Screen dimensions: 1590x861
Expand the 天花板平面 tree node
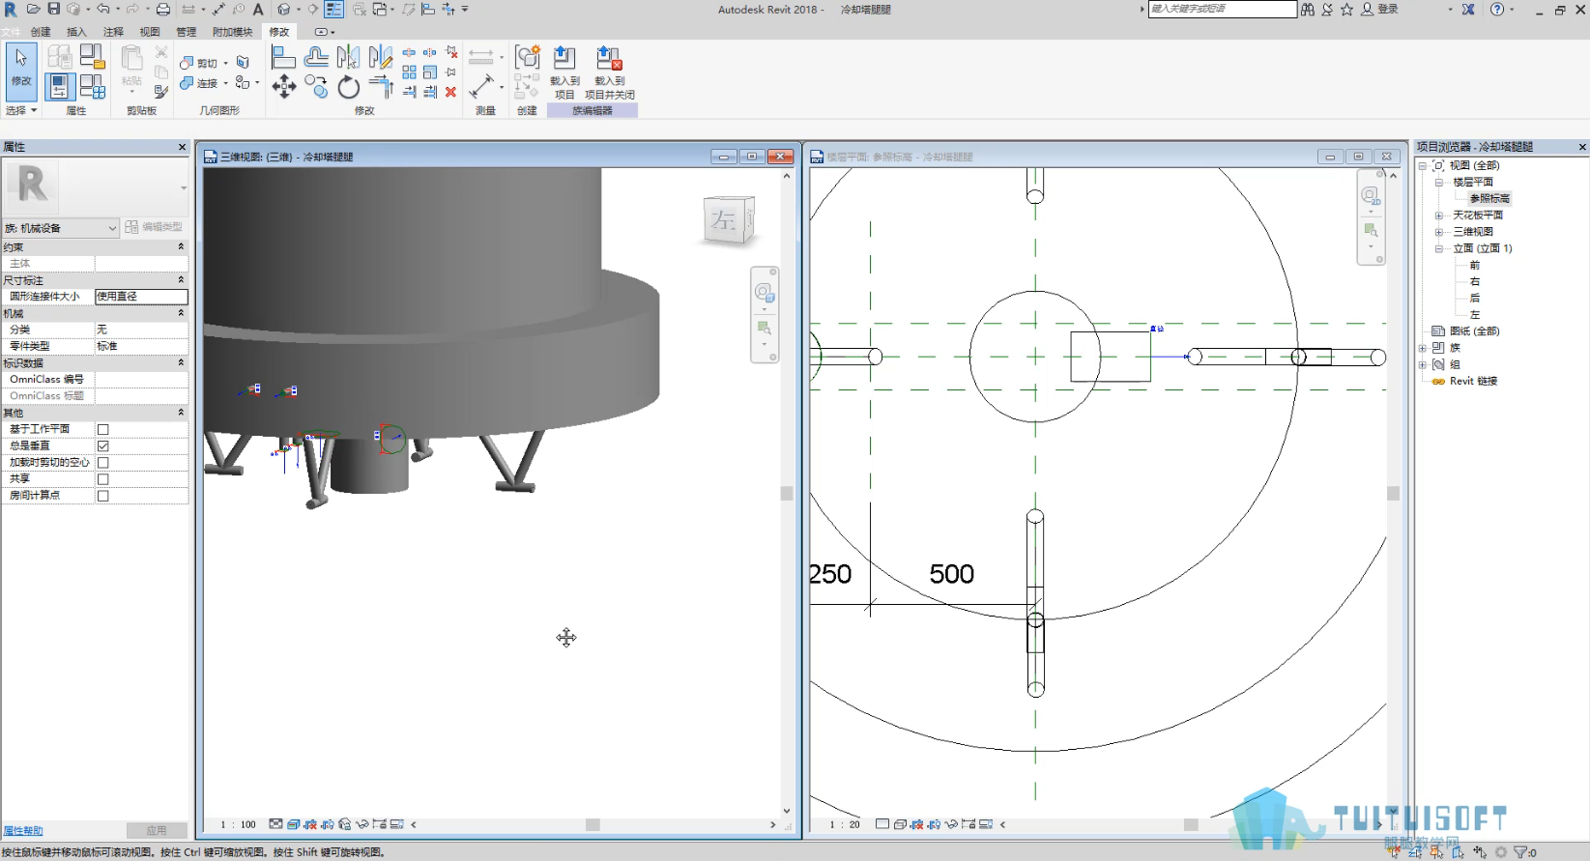point(1438,215)
